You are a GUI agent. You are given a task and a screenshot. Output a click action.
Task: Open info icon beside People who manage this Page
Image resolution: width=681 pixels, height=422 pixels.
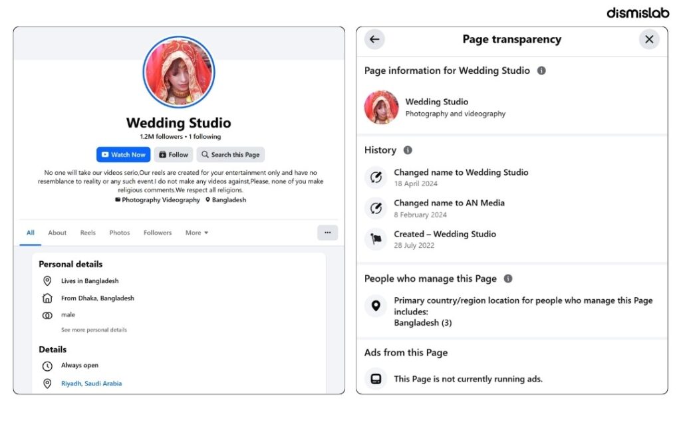507,278
